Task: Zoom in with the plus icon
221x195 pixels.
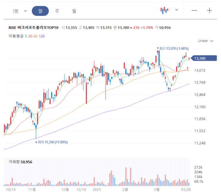Action: click(210, 10)
